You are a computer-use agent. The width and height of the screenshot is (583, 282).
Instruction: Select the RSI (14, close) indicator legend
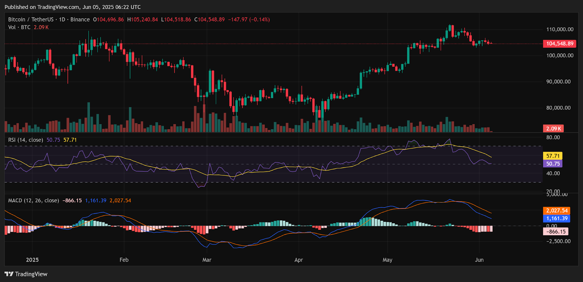26,140
